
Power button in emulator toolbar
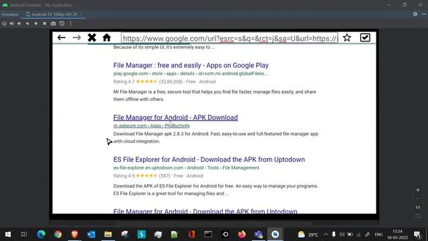5,23
